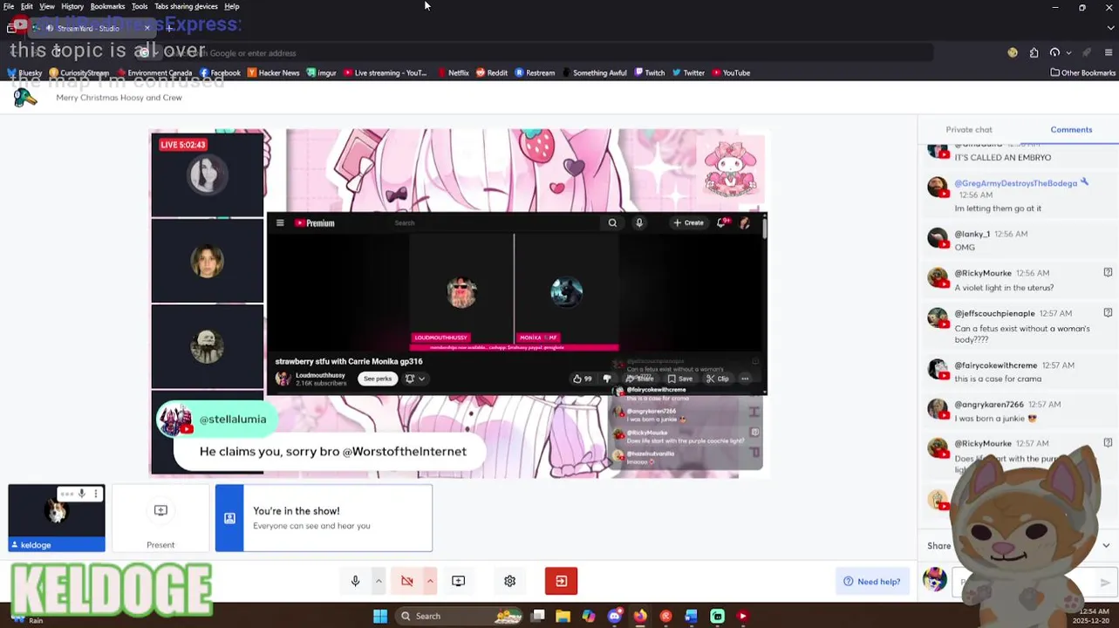Open the Twitter bookmark
Image resolution: width=1119 pixels, height=628 pixels.
pyautogui.click(x=688, y=73)
